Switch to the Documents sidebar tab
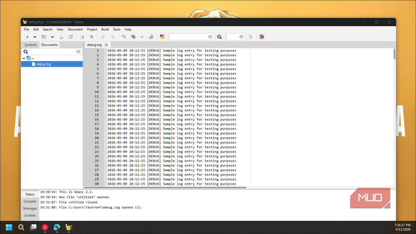416x234 pixels. click(50, 45)
